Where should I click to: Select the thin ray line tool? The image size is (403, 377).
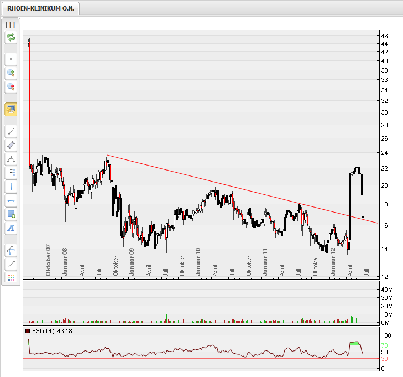coord(11,264)
